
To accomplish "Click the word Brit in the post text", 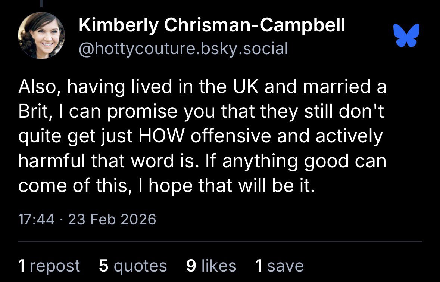I will click(x=32, y=112).
